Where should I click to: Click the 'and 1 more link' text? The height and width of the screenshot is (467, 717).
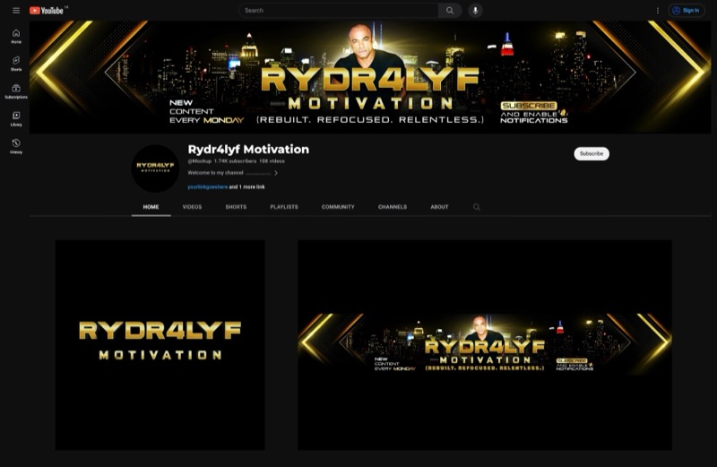click(x=246, y=187)
